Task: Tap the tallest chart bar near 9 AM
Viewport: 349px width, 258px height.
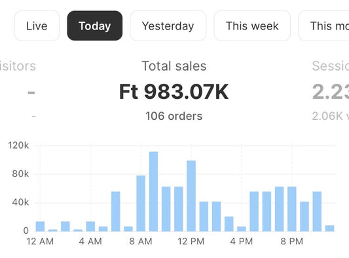Action: pos(153,192)
